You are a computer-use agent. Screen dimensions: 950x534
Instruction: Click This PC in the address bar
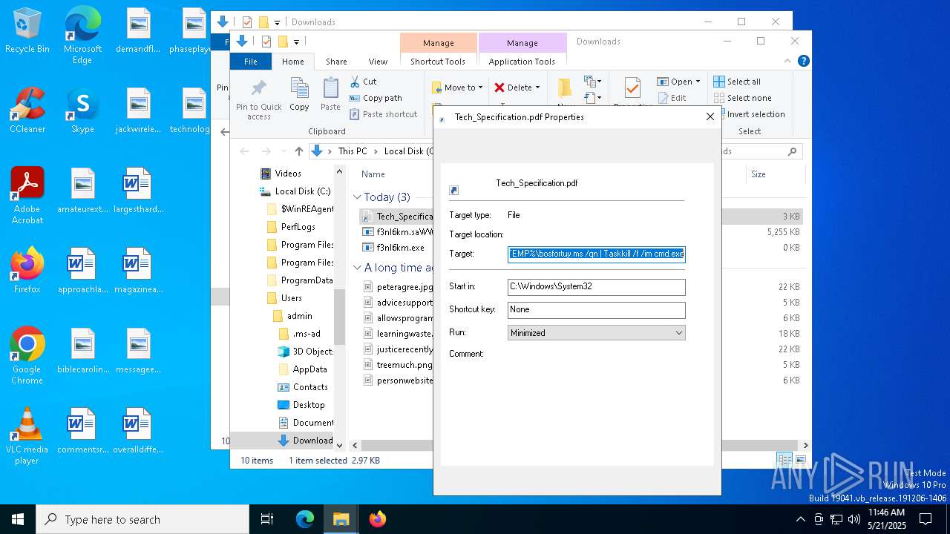[353, 151]
